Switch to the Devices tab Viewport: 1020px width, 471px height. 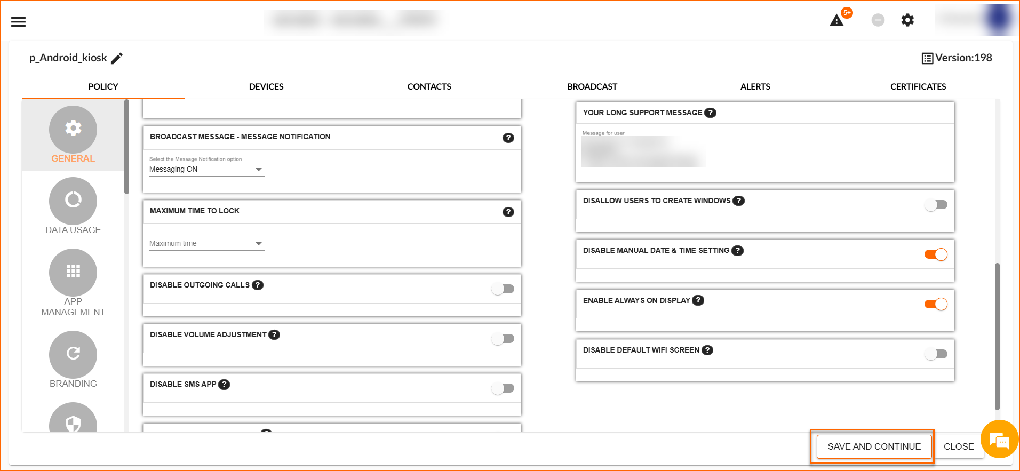click(x=266, y=86)
